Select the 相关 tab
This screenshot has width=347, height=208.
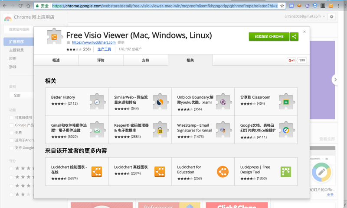click(190, 60)
